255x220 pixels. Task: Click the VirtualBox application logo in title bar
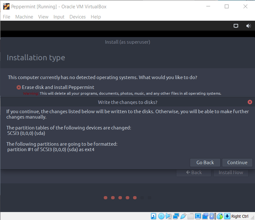(6, 7)
